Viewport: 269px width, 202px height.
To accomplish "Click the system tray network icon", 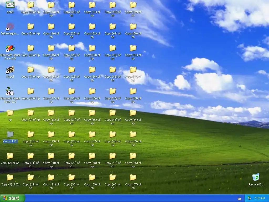I will (250, 198).
